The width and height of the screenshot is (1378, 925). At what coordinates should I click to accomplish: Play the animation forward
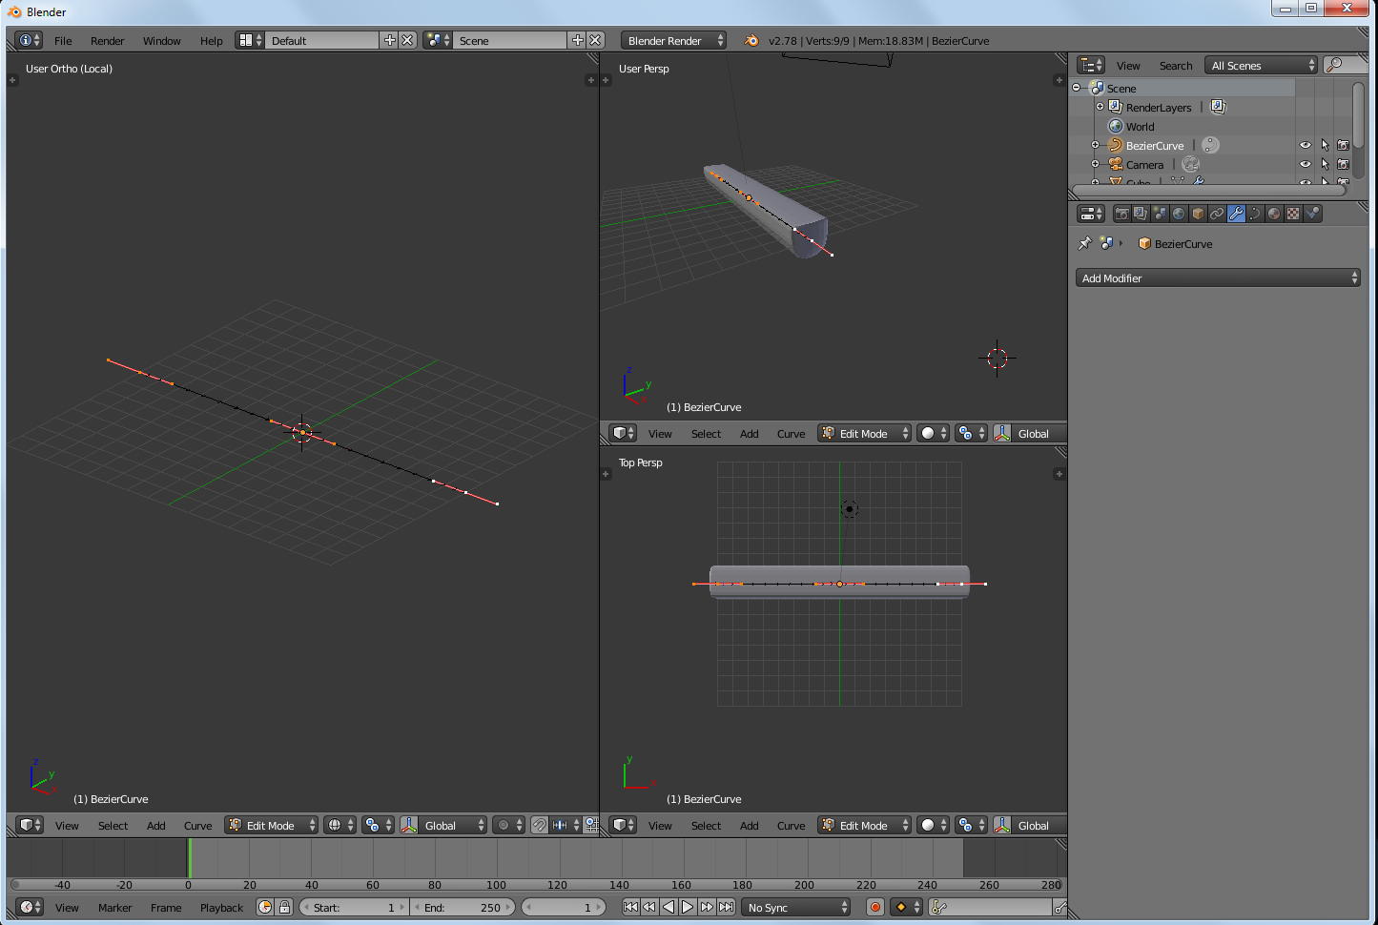688,907
